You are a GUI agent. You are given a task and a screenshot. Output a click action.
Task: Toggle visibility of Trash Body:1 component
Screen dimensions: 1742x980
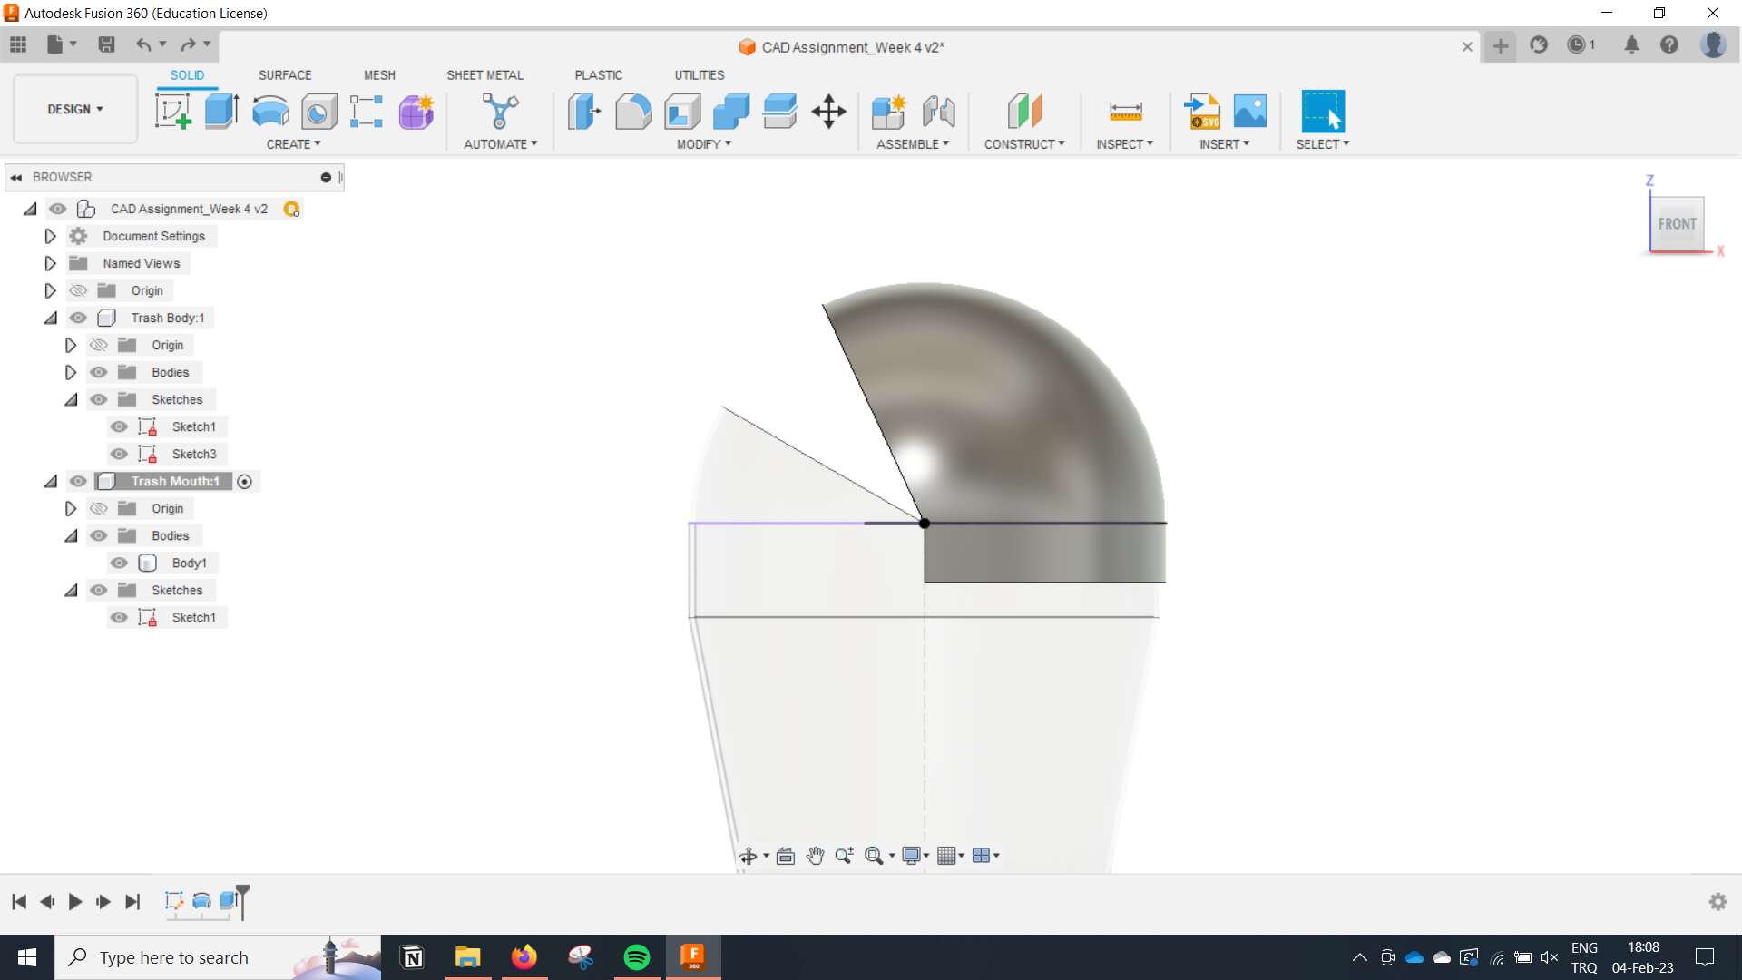coord(78,318)
